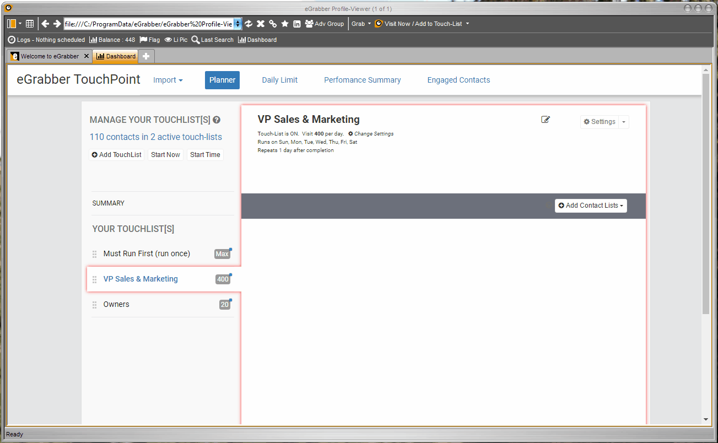
Task: Select the Owners touchlist
Action: tap(116, 304)
